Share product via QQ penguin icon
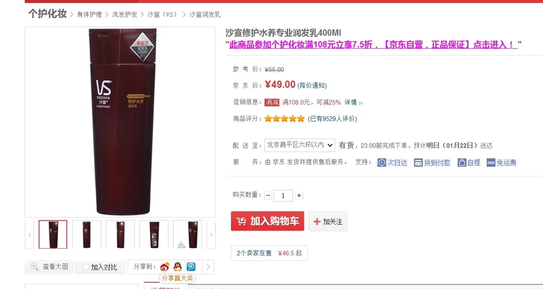The width and height of the screenshot is (543, 289). pyautogui.click(x=178, y=267)
